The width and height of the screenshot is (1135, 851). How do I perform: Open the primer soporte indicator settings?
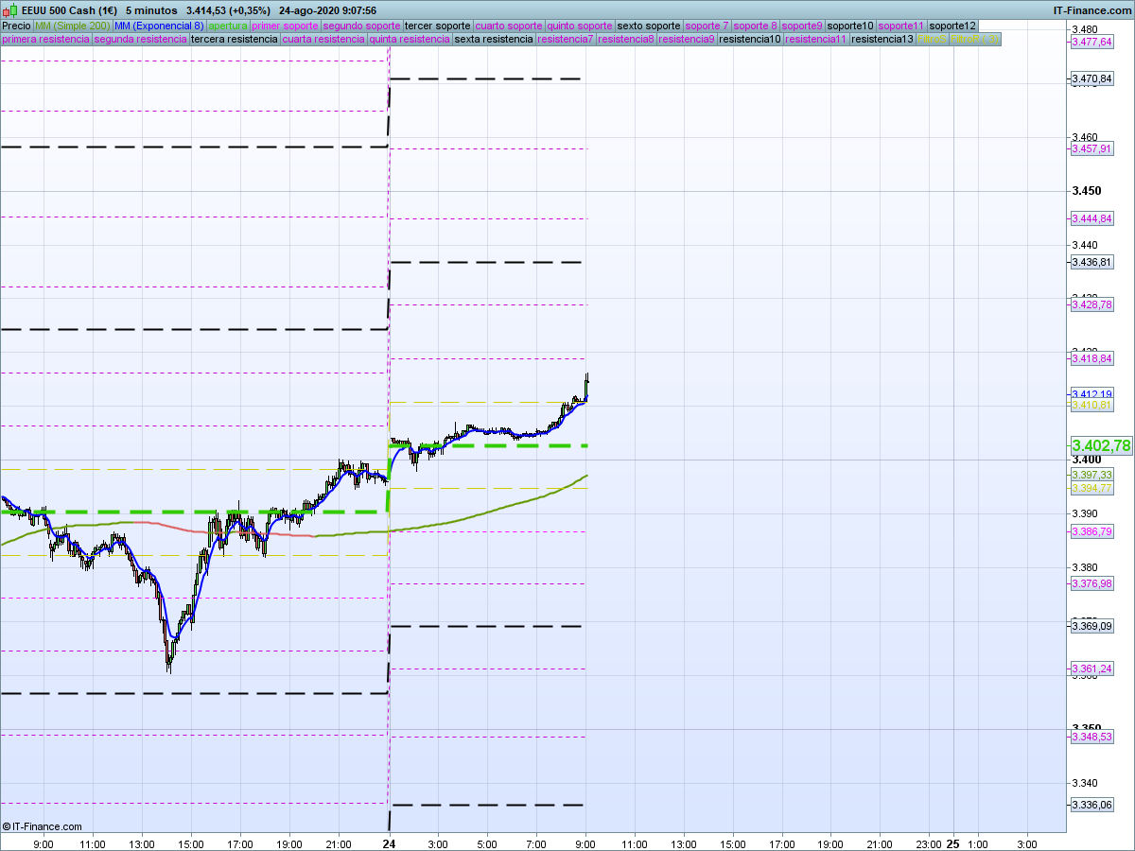[x=286, y=26]
